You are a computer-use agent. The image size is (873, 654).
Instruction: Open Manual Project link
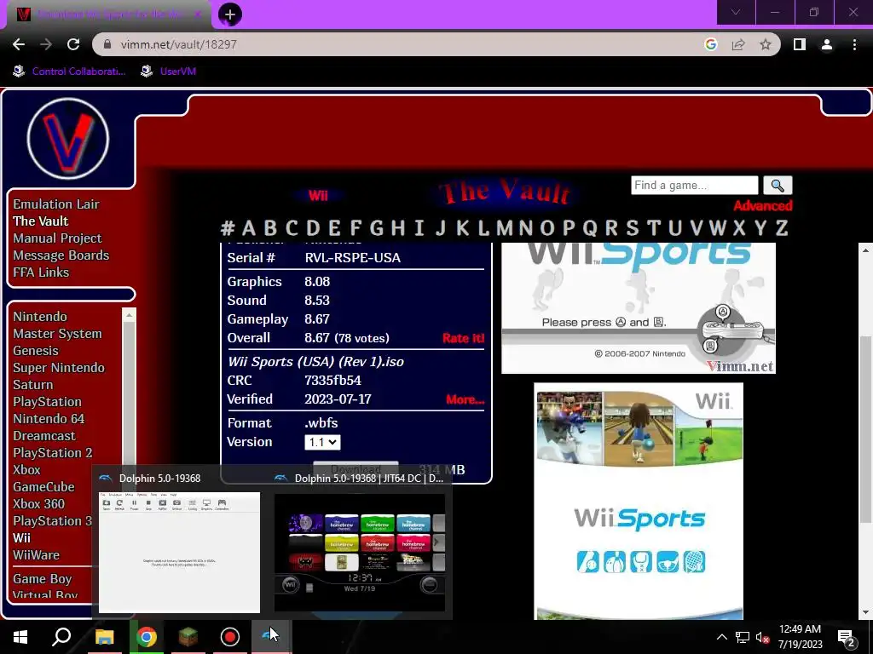click(57, 238)
